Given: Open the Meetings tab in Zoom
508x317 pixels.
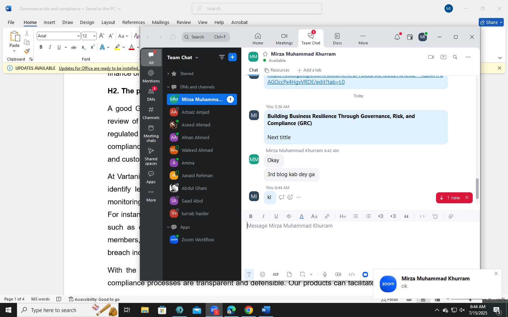Looking at the screenshot, I should 284,38.
